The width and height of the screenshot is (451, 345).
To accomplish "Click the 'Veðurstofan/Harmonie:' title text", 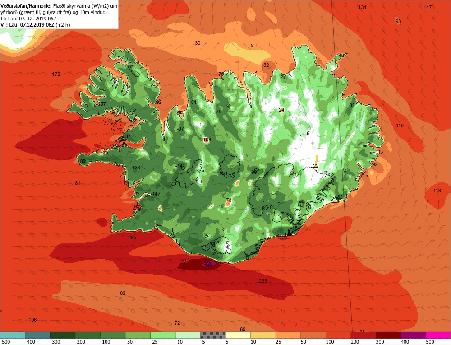I will pyautogui.click(x=27, y=6).
